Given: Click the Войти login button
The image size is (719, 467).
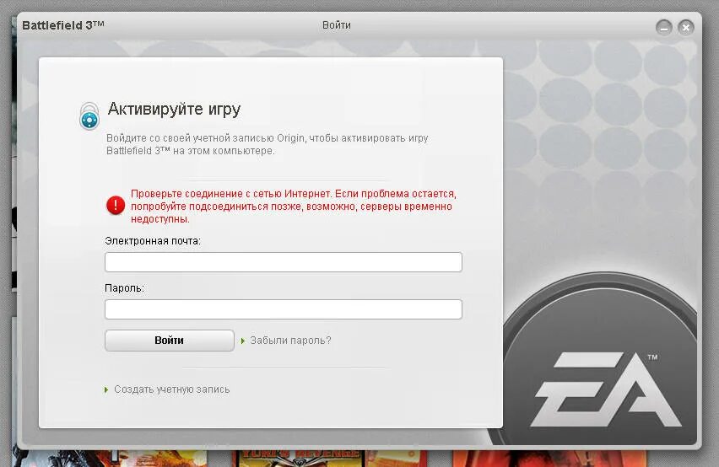Looking at the screenshot, I should click(170, 341).
